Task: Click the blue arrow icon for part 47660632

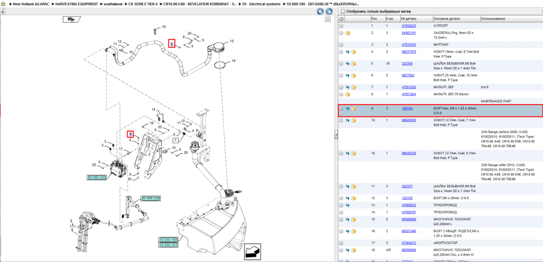Action: [x=348, y=205]
